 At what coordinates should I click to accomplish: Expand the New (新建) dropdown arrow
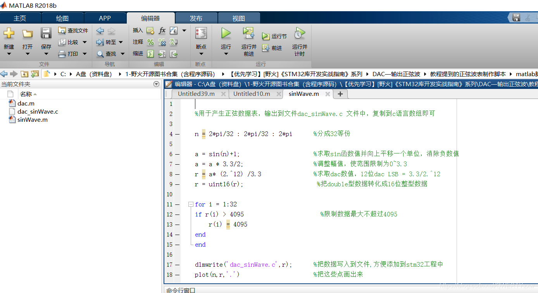9,54
